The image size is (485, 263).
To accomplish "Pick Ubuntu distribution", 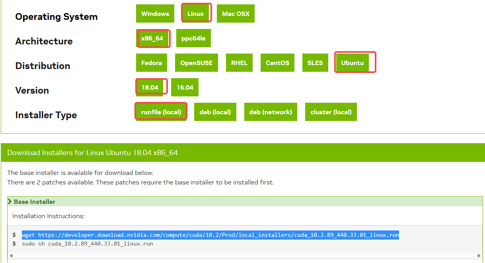I will point(352,63).
